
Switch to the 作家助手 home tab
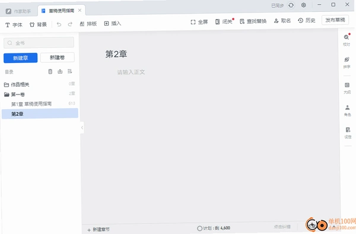point(18,11)
